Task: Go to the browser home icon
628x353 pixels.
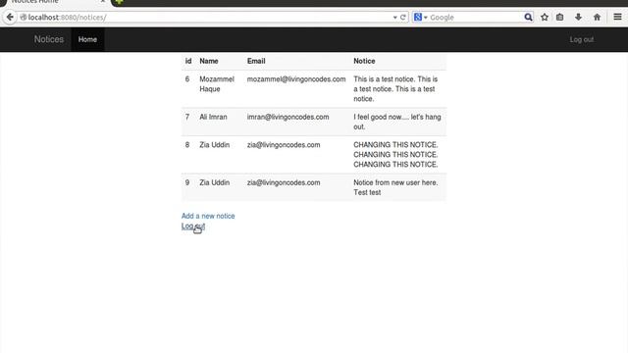Action: click(x=597, y=18)
